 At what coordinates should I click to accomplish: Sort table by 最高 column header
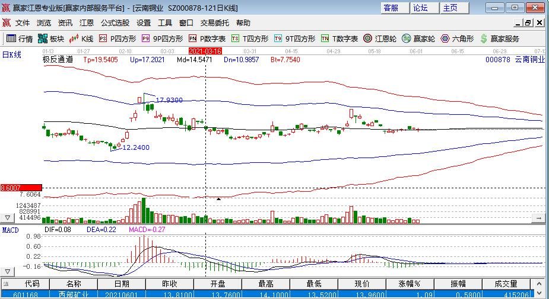click(x=265, y=284)
